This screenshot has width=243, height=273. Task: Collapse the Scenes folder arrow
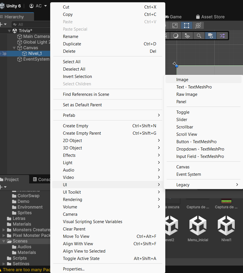click(x=3, y=241)
